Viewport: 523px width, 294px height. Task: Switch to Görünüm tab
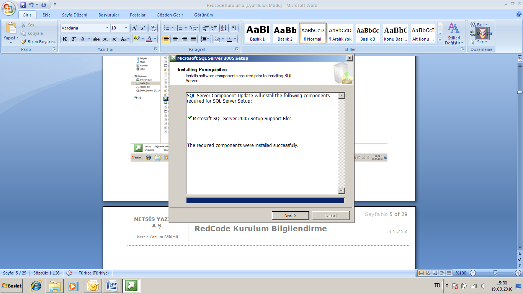(203, 15)
